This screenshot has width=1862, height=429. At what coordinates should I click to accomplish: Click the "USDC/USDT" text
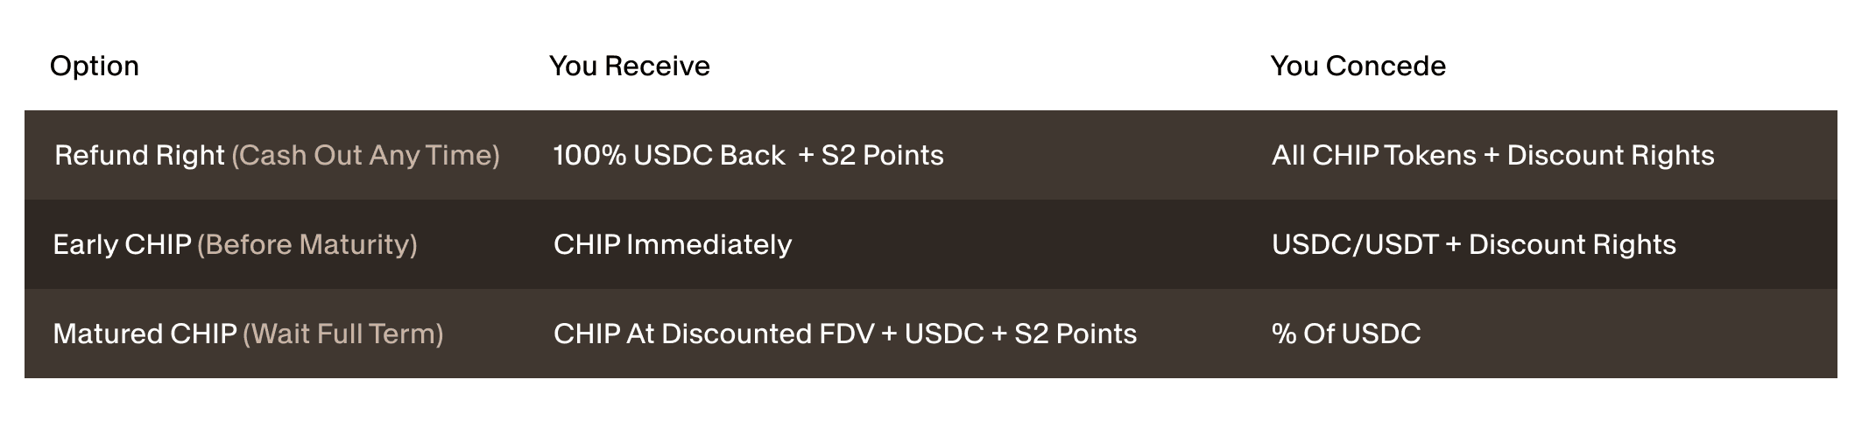click(x=1354, y=245)
